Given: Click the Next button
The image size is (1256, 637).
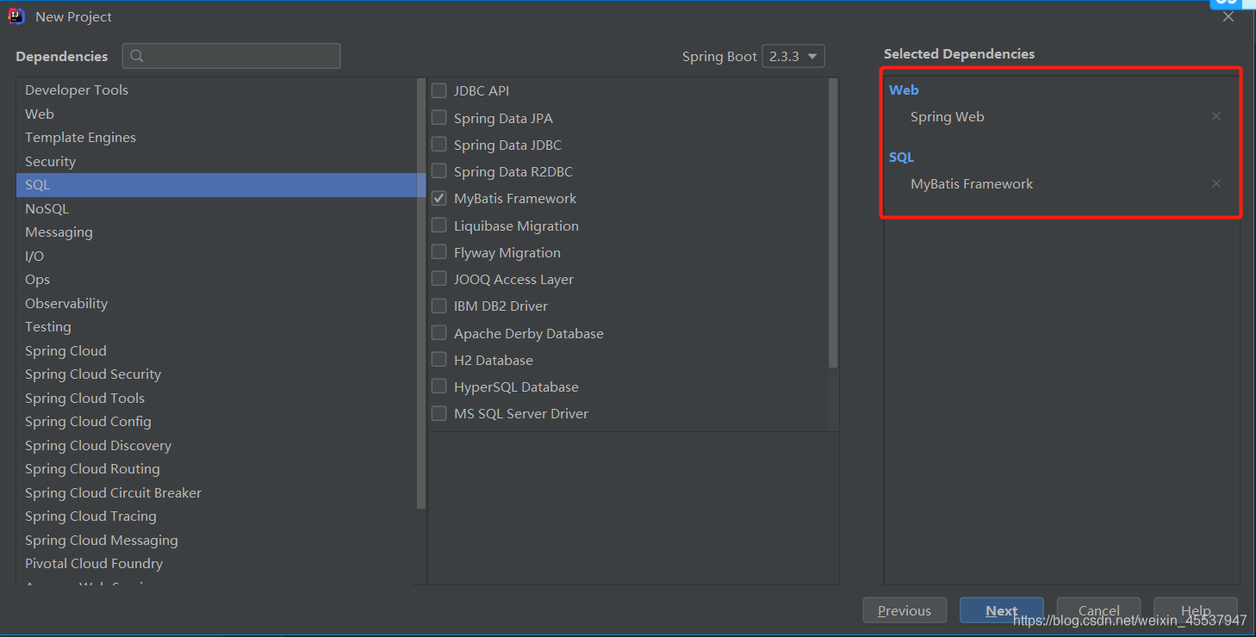Looking at the screenshot, I should pos(1001,610).
